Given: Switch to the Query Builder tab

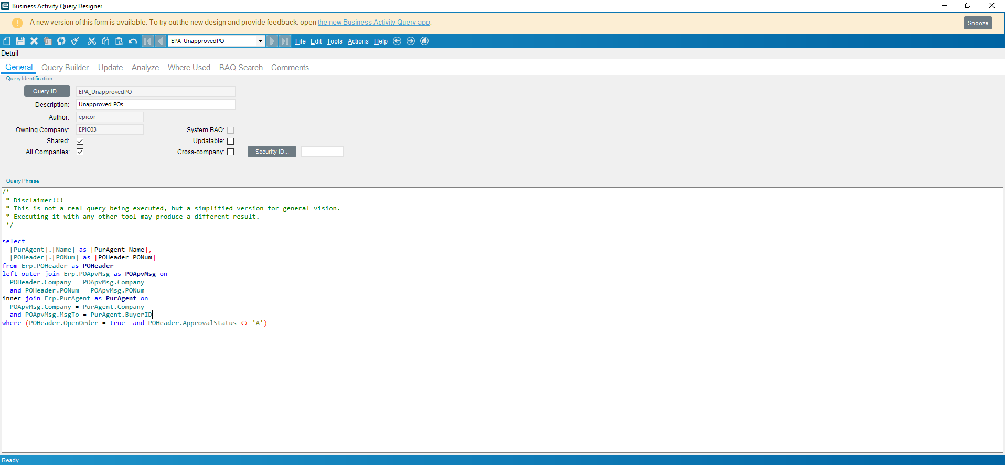Looking at the screenshot, I should pos(65,68).
